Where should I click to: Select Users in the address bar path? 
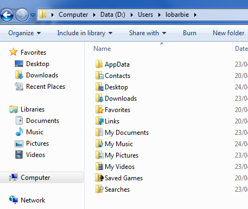145,15
